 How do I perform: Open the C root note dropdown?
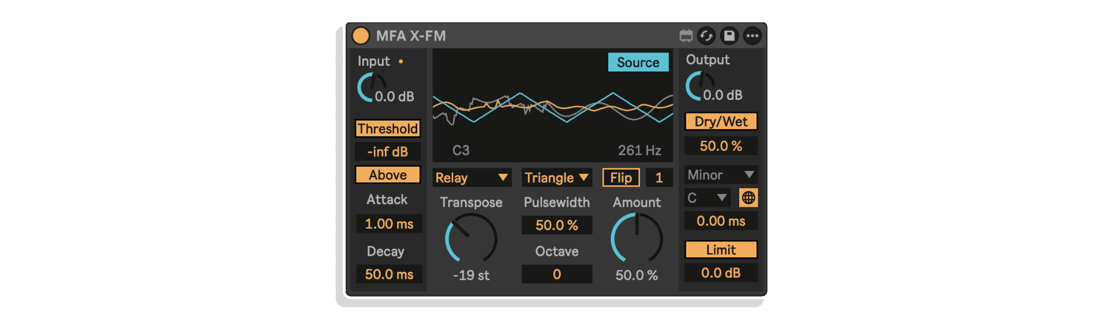pos(708,198)
